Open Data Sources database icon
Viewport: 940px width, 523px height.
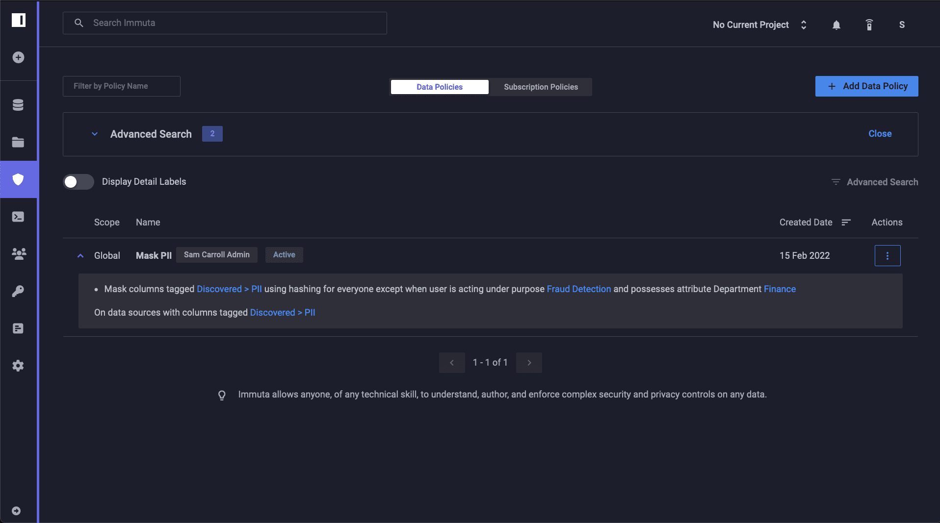(x=18, y=105)
